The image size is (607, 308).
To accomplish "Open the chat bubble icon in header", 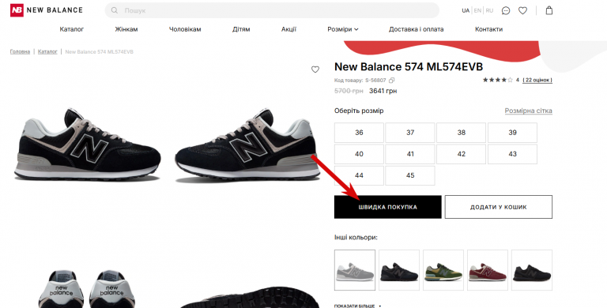I will click(x=506, y=10).
